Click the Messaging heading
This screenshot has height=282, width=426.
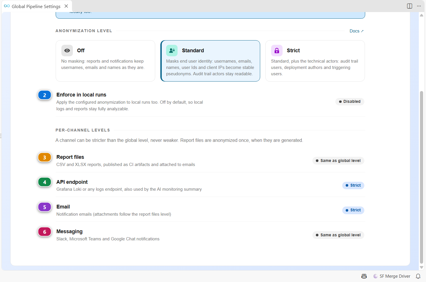(x=69, y=231)
